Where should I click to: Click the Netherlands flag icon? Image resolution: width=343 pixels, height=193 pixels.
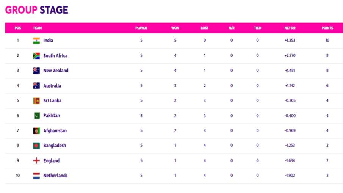point(36,176)
